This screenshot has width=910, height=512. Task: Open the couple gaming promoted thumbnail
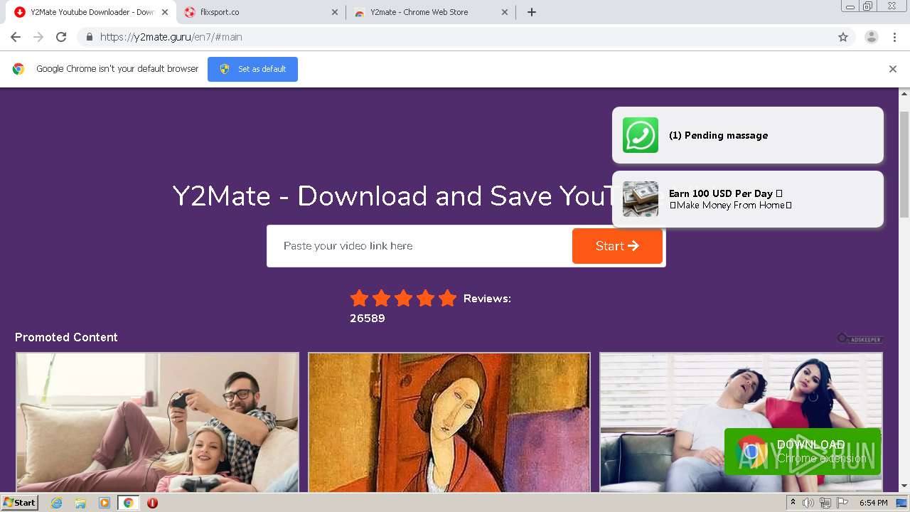pyautogui.click(x=158, y=422)
